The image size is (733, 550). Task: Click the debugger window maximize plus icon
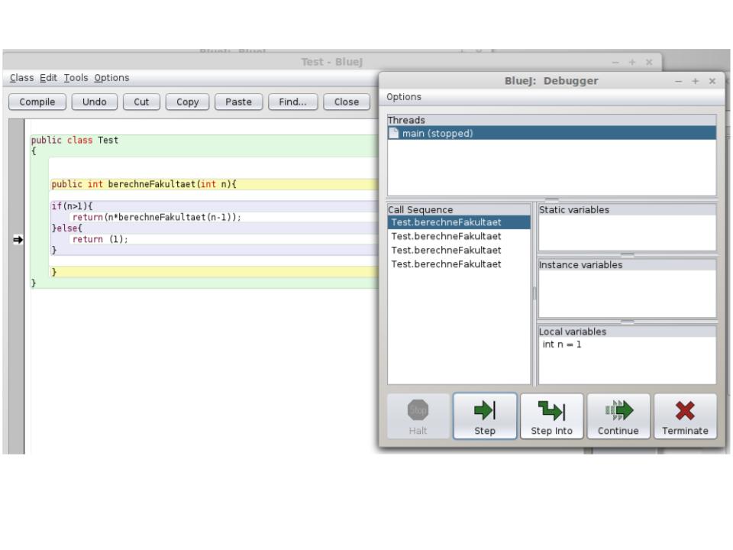tap(695, 81)
